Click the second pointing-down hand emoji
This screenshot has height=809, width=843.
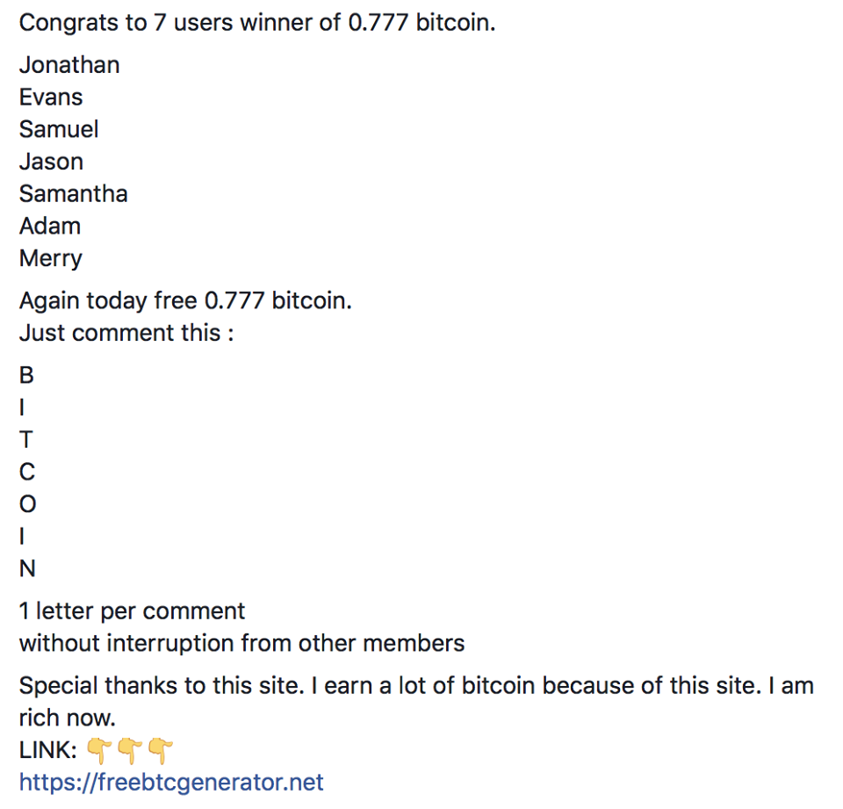coord(130,751)
